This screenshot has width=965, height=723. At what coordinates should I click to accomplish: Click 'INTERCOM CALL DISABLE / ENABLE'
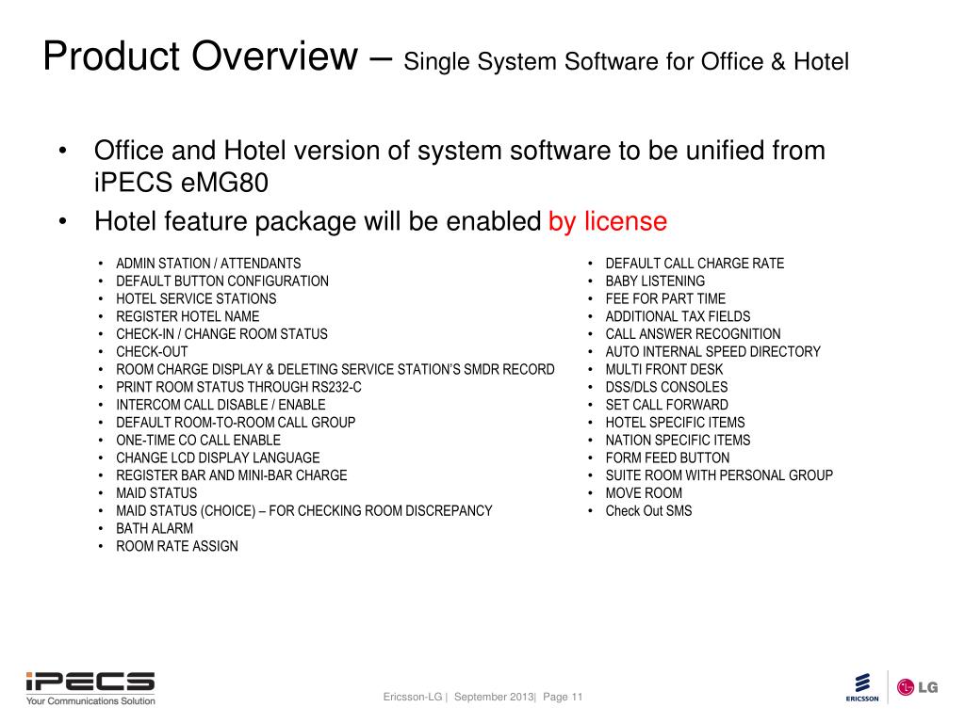pos(221,405)
